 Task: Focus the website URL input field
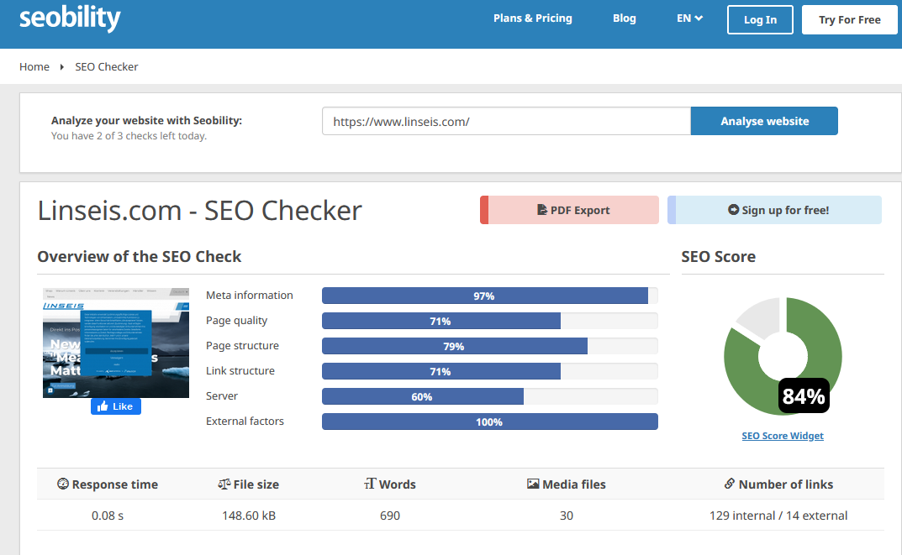pyautogui.click(x=506, y=121)
